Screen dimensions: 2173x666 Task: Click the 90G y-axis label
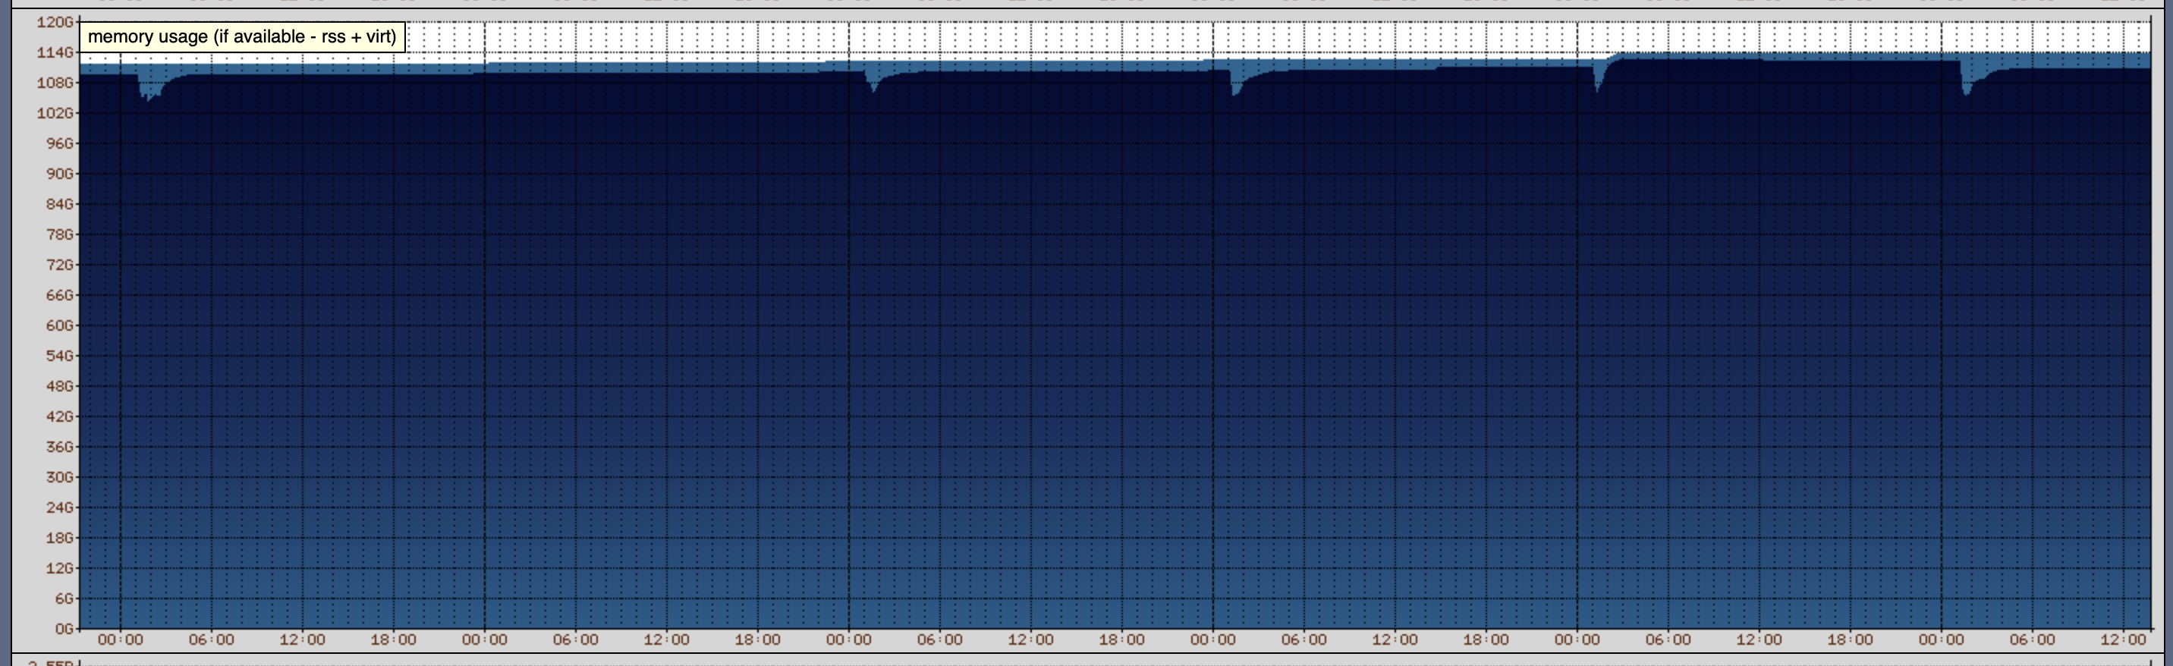(x=59, y=174)
